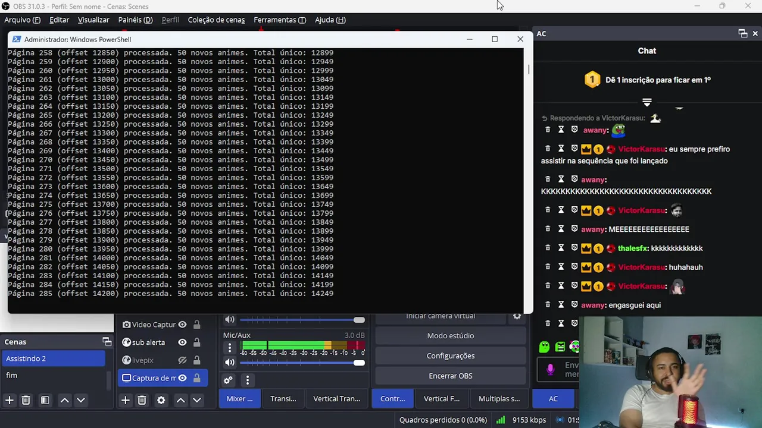This screenshot has width=762, height=428.
Task: Click PowerShell window vertical scrollbar
Action: [x=528, y=70]
